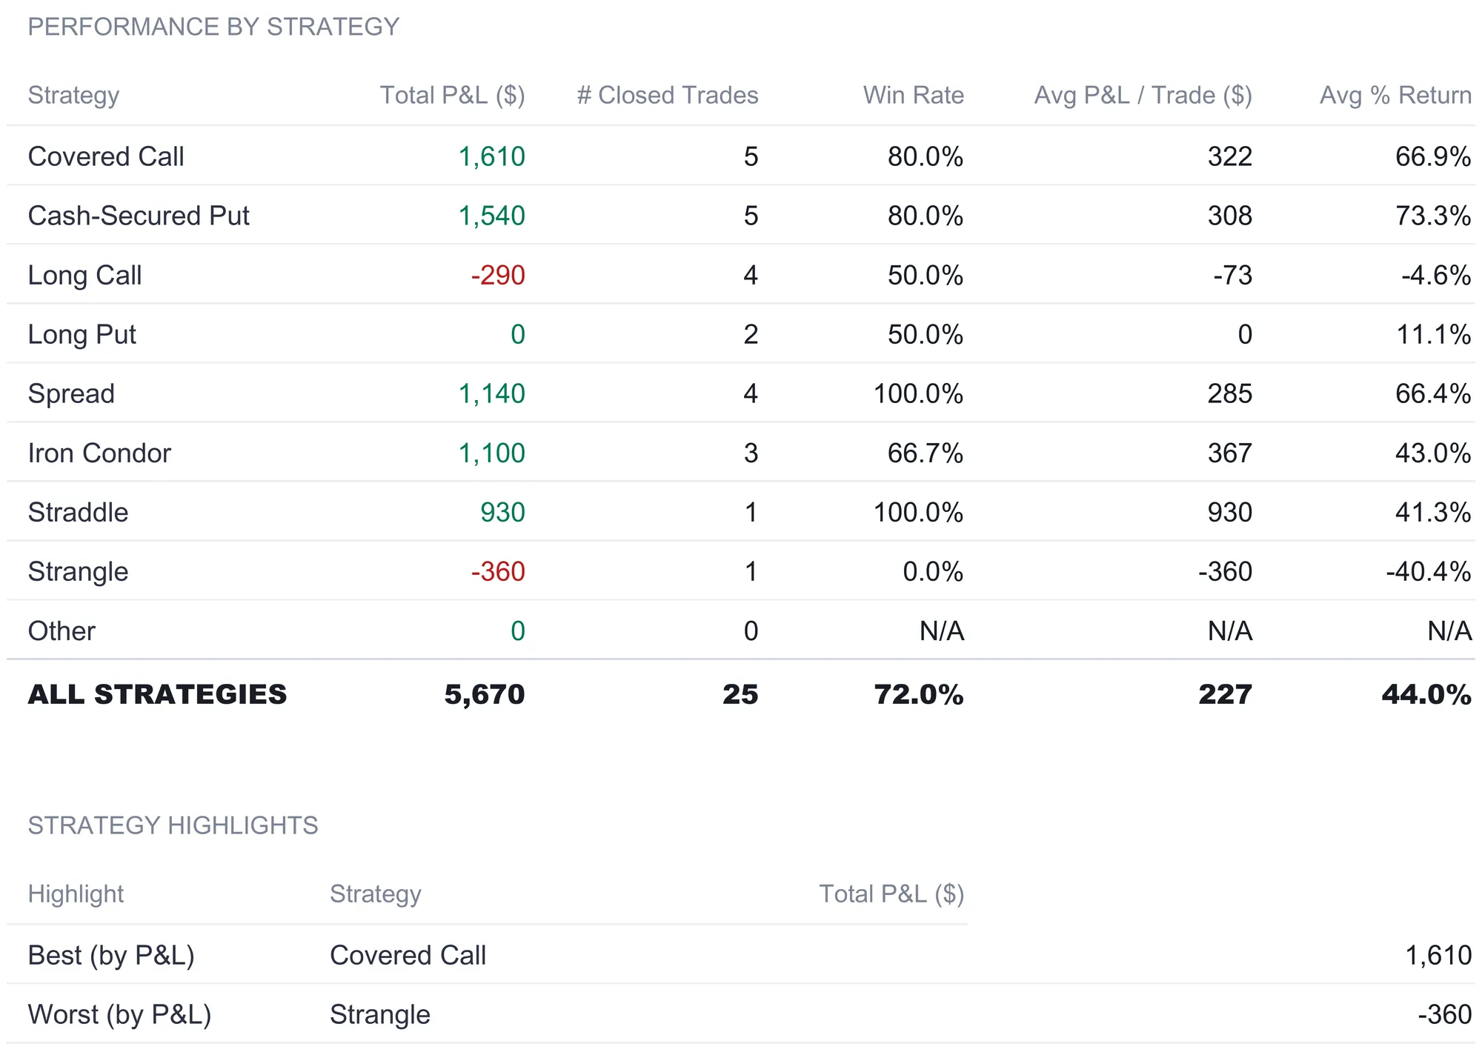Click Strangle in the highlights table

pyautogui.click(x=380, y=1014)
